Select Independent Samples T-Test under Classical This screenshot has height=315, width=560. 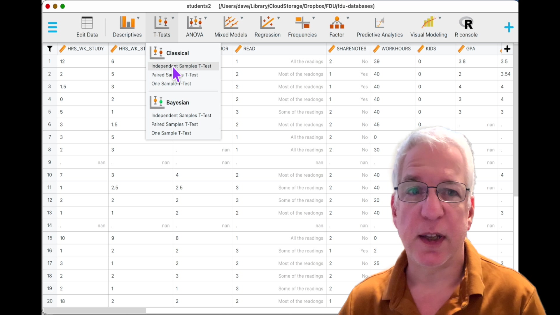(181, 66)
